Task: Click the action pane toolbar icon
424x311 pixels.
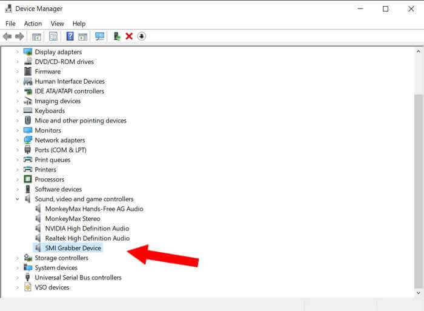Action: [83, 36]
